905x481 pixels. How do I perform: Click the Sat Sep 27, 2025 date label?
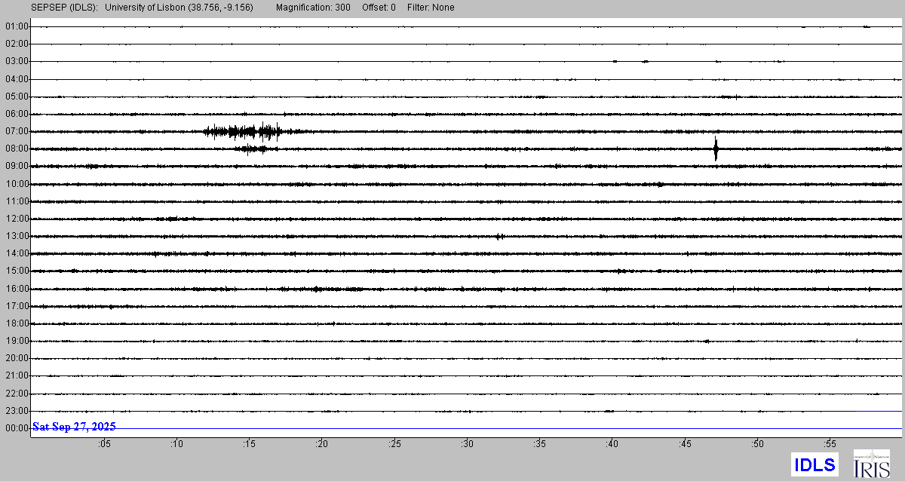click(74, 427)
